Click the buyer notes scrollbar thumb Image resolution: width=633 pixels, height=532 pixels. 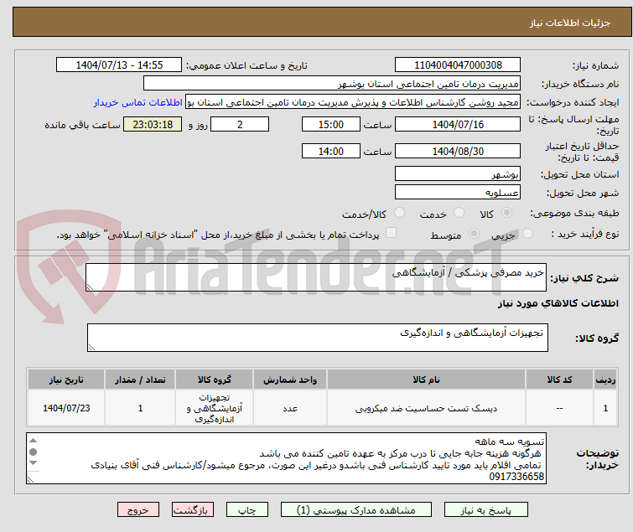click(x=33, y=452)
